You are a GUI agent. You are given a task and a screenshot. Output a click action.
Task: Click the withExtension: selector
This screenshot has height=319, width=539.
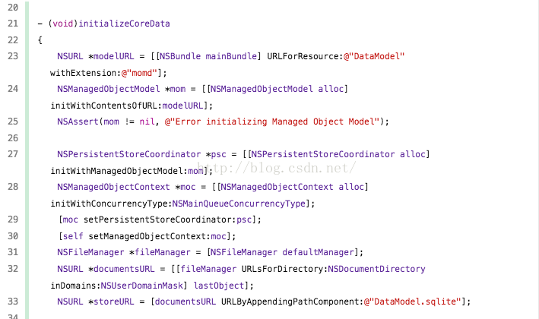coord(86,73)
